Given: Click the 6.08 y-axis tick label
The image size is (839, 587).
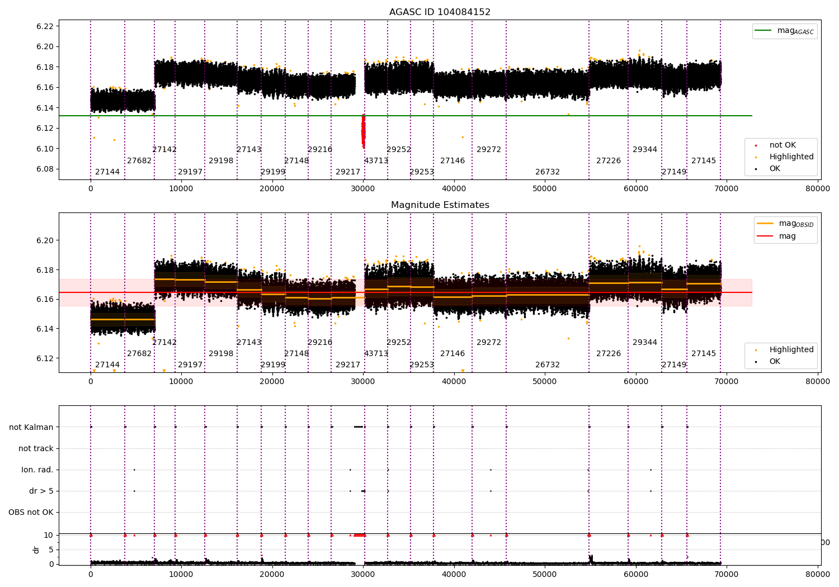Looking at the screenshot, I should (x=45, y=169).
